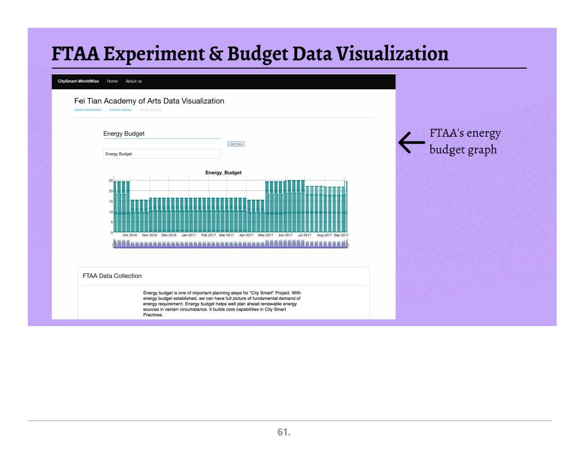Grab the right range slider handle
This screenshot has width=584, height=452.
[x=347, y=245]
